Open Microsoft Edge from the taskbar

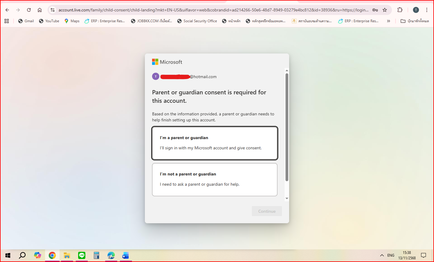click(x=111, y=255)
